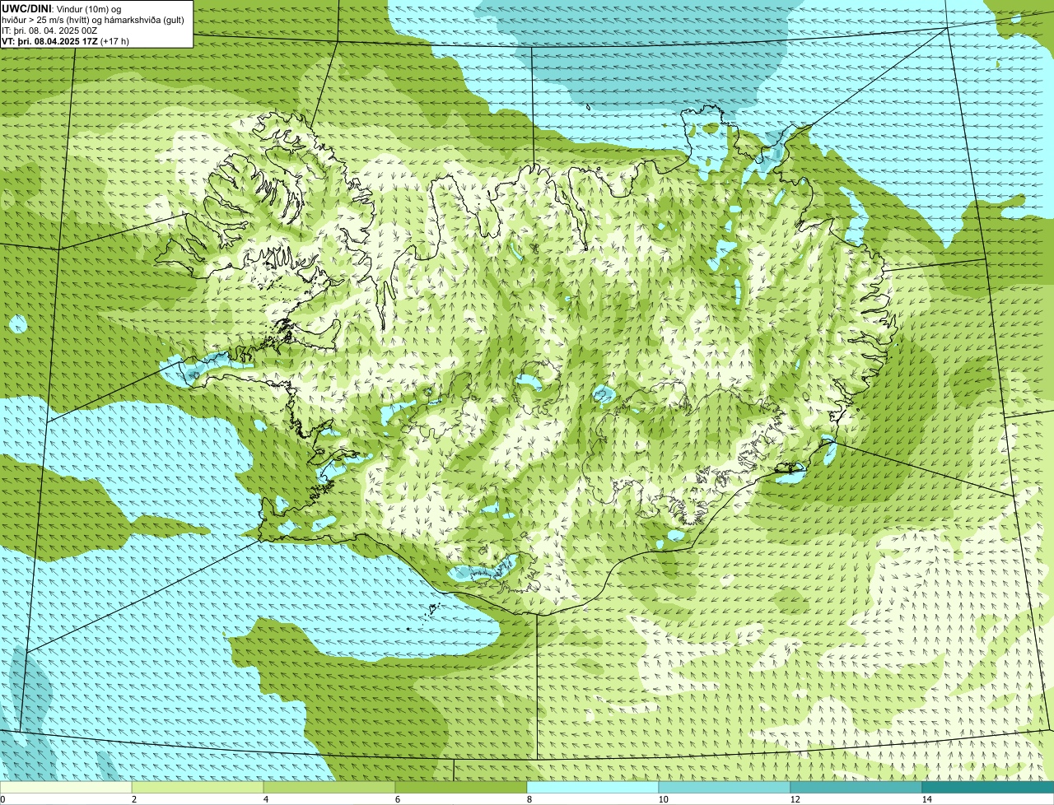Click the "12" scale label under the color bar
1054x805 pixels.
[x=795, y=799]
